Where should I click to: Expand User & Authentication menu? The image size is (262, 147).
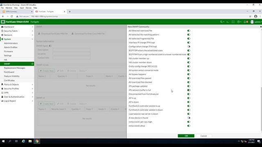coord(17,97)
